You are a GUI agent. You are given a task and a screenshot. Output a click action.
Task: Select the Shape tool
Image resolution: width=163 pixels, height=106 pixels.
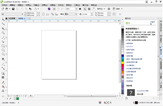[x=3, y=24]
